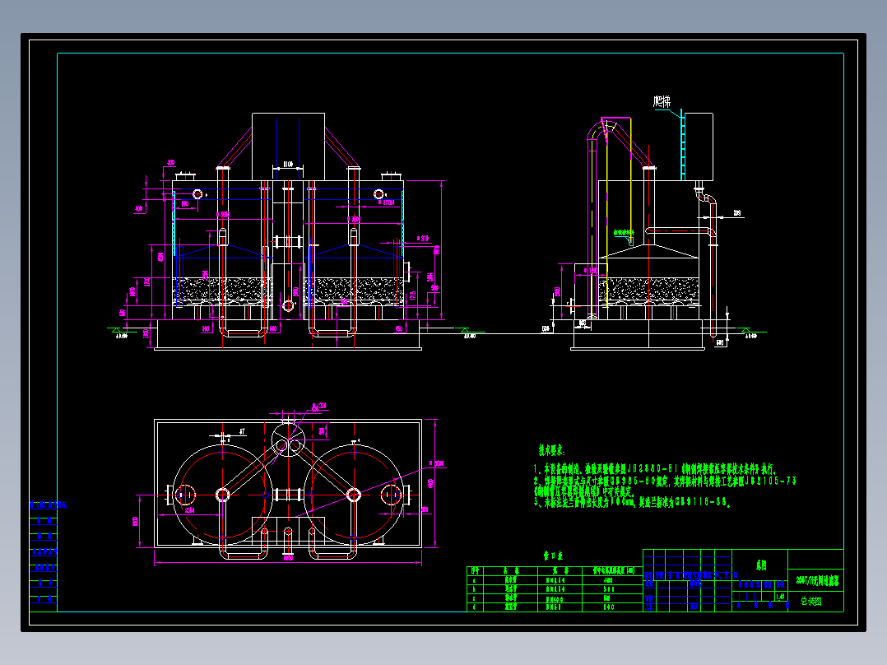The width and height of the screenshot is (887, 665).
Task: Click the 爬梯 ladder label
Action: [662, 102]
